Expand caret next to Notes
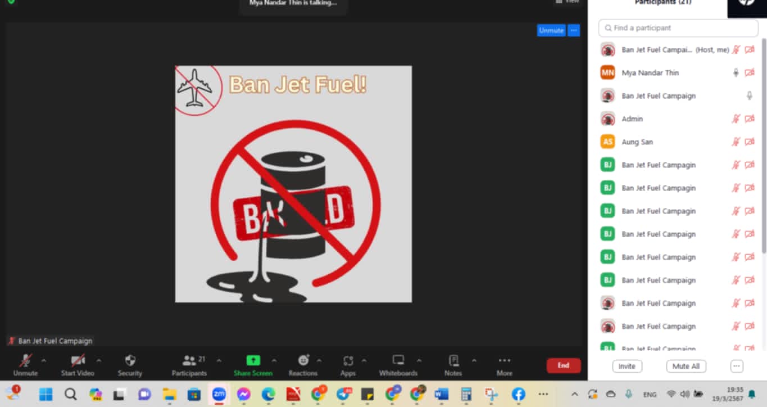 point(474,360)
